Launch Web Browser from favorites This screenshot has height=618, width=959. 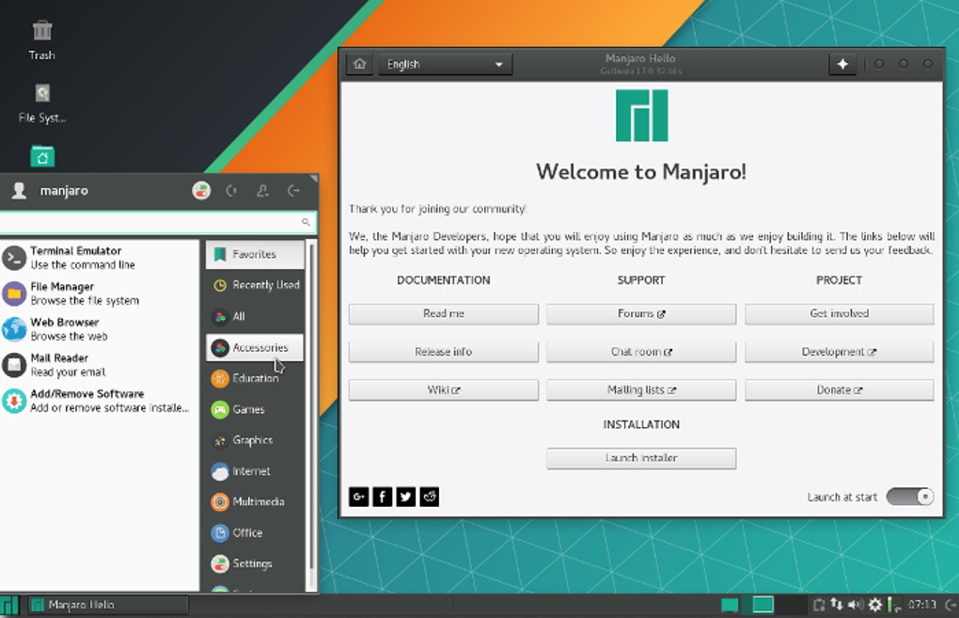click(100, 329)
